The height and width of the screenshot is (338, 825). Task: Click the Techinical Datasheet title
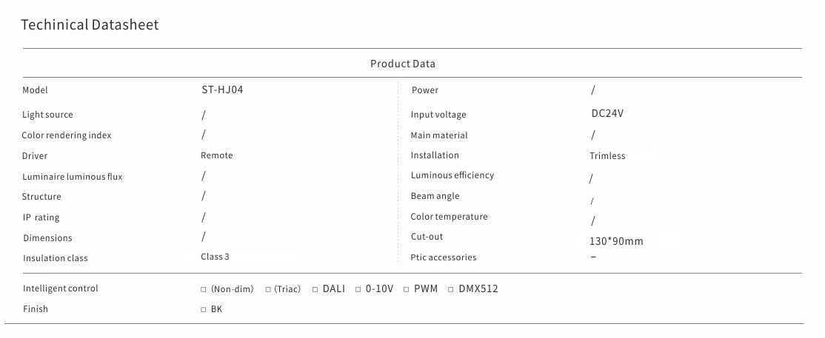click(90, 25)
